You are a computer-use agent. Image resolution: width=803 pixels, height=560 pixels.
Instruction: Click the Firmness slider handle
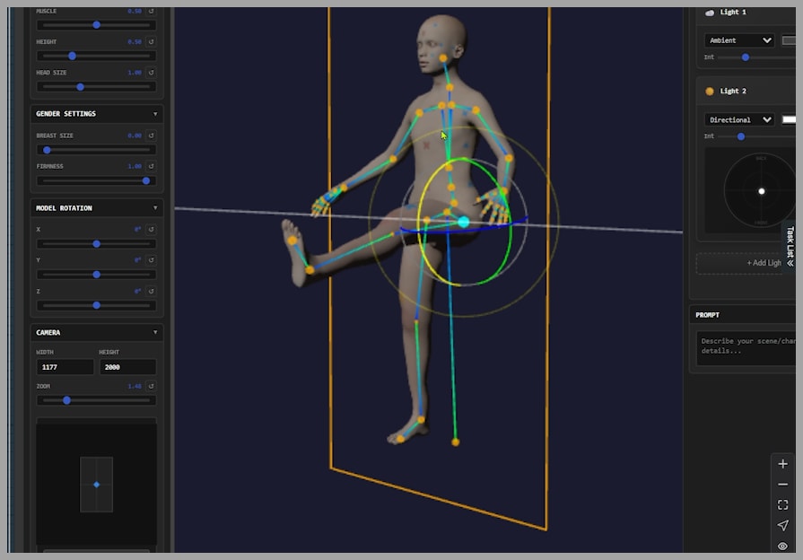pos(146,180)
